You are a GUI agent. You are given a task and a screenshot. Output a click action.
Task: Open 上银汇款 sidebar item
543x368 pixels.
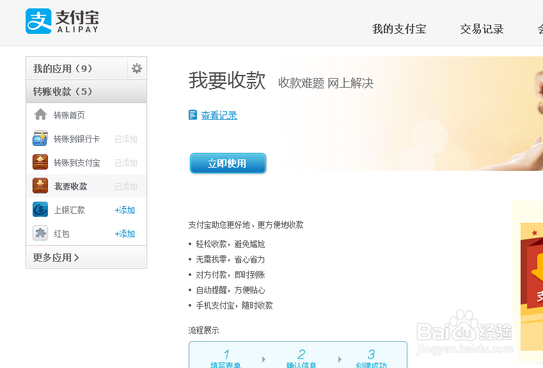pyautogui.click(x=69, y=210)
